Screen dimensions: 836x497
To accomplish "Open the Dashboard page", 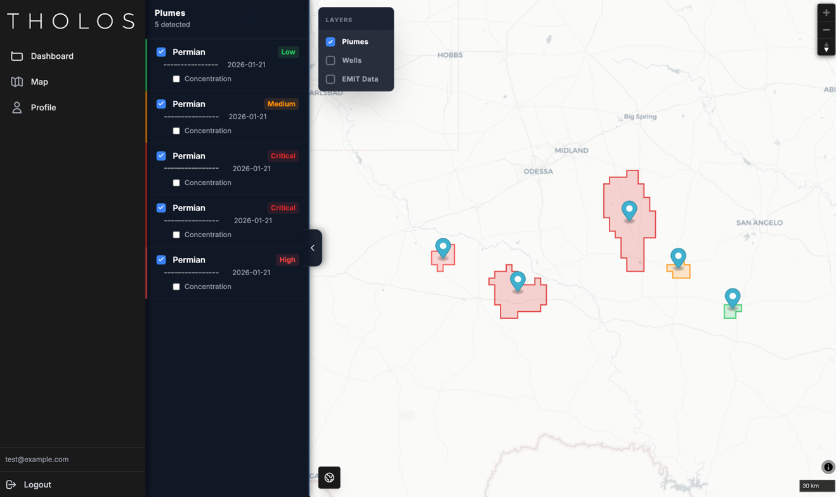I will pyautogui.click(x=51, y=56).
